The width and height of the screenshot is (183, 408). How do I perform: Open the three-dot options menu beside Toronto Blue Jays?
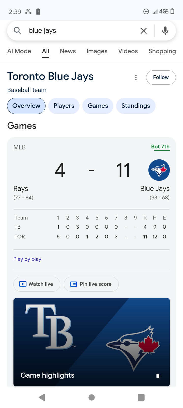point(136,78)
